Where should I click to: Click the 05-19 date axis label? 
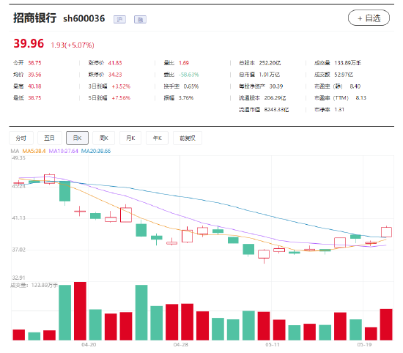(x=364, y=345)
